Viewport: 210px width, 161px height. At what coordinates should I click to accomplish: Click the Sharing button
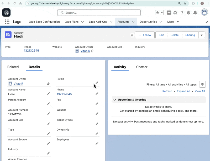pos(190,35)
